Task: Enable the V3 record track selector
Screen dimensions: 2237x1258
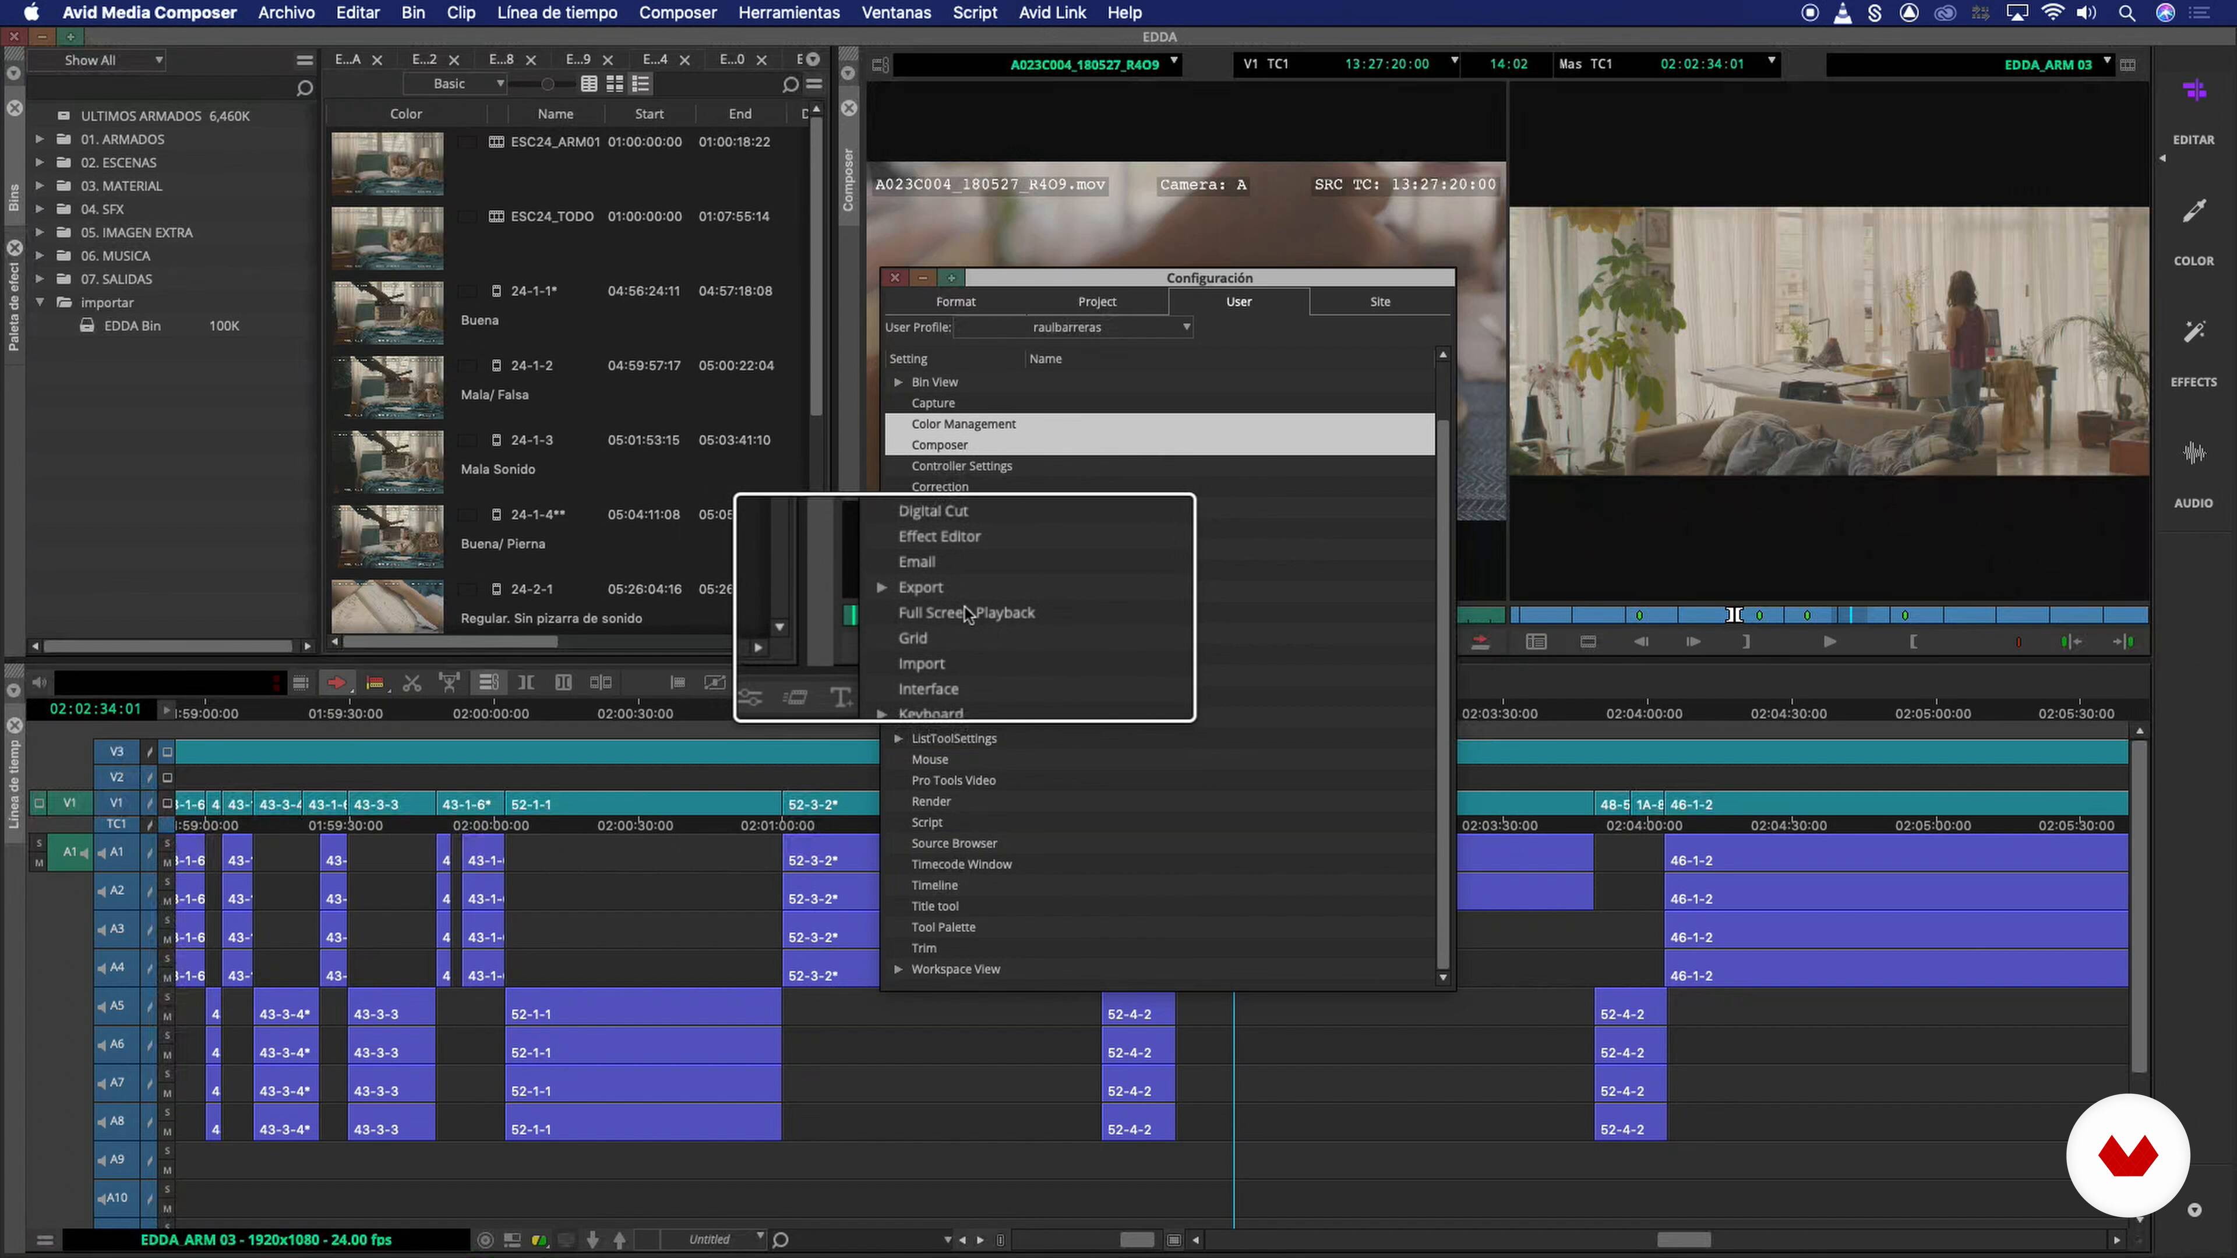Action: click(117, 752)
